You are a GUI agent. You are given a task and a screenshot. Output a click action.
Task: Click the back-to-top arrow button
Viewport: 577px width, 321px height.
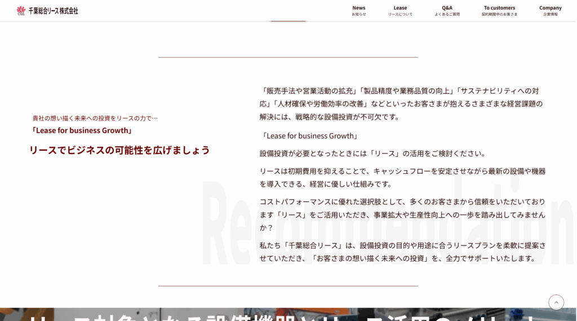556,302
